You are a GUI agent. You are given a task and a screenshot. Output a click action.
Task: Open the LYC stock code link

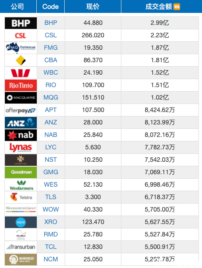coord(51,147)
